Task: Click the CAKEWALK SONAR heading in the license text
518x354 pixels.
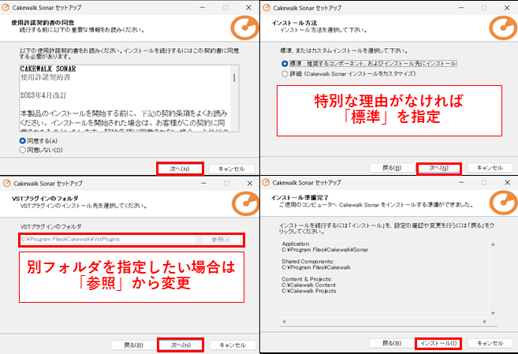Action: (x=48, y=69)
